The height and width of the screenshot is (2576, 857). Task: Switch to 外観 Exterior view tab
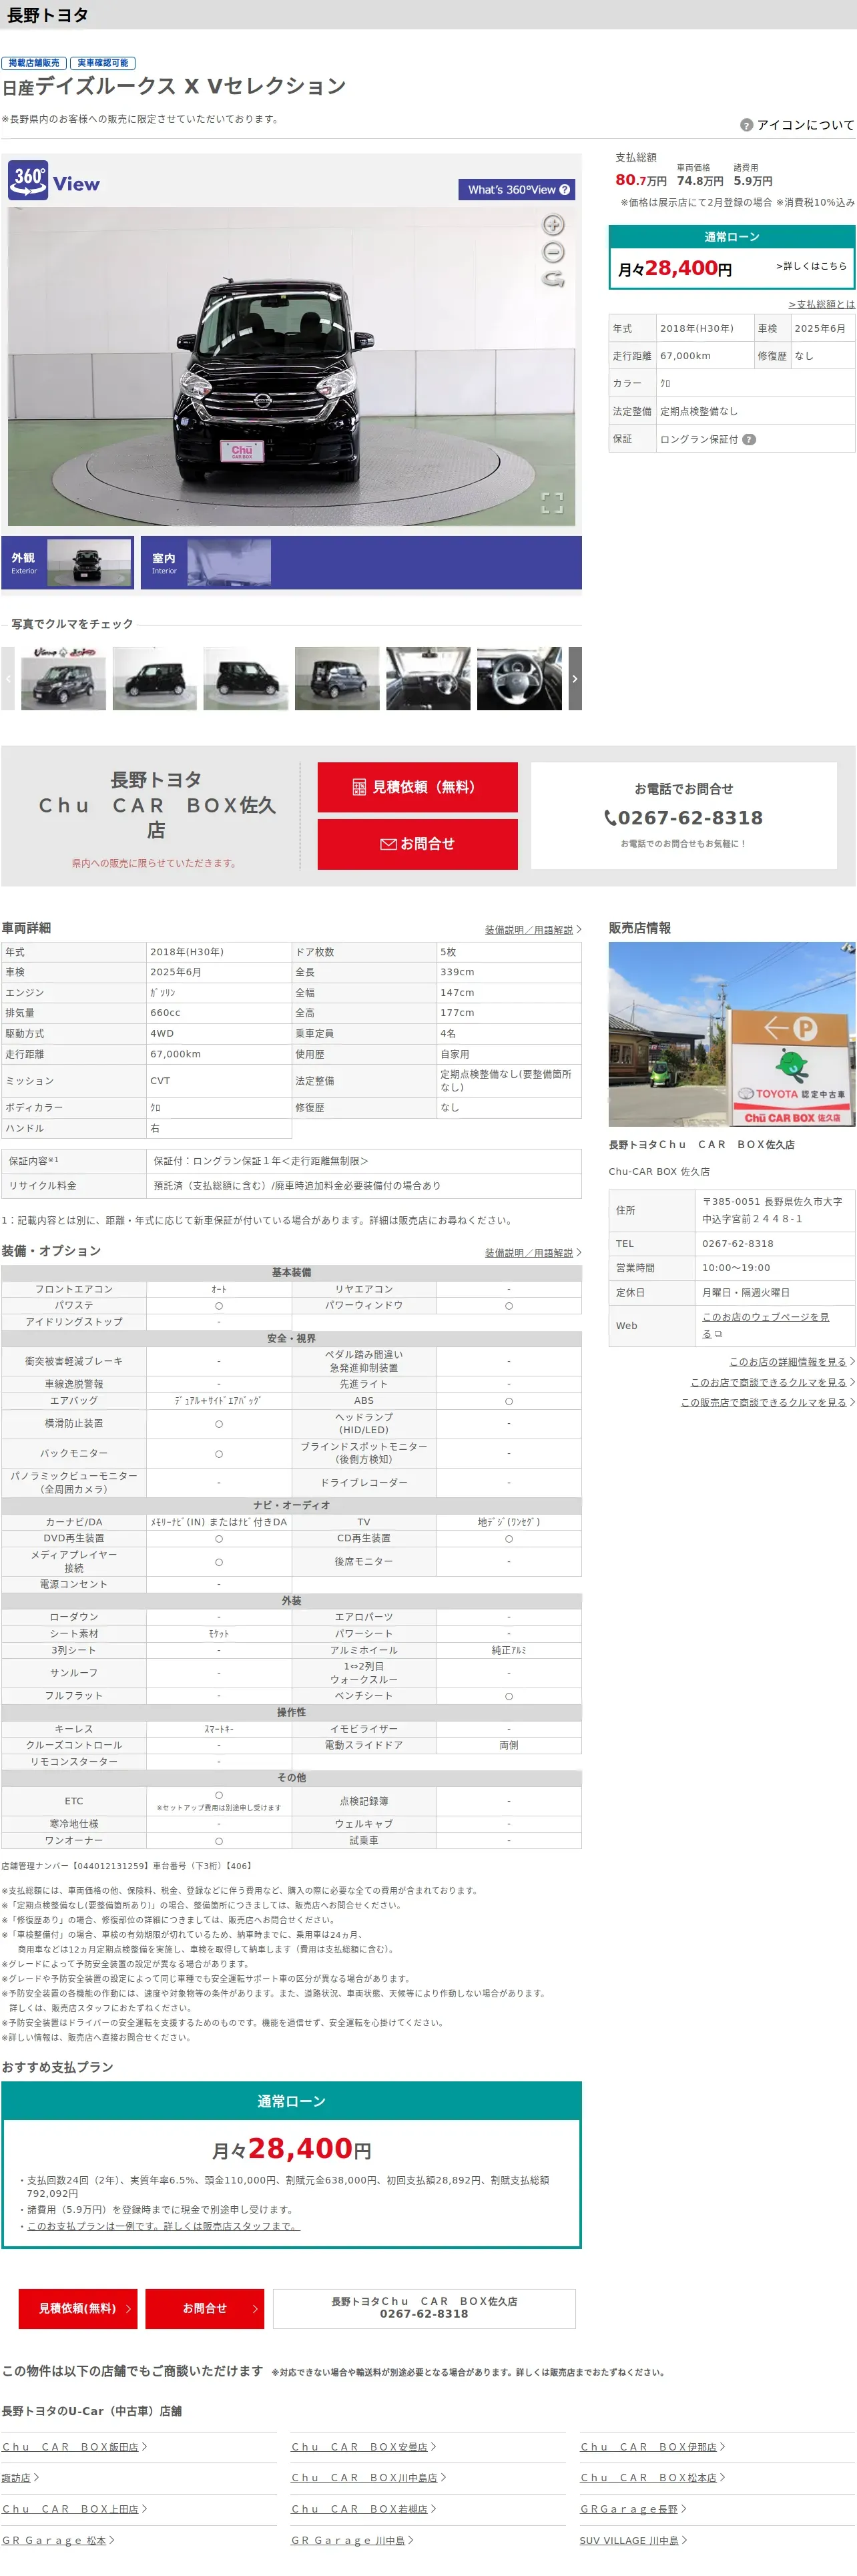(68, 563)
